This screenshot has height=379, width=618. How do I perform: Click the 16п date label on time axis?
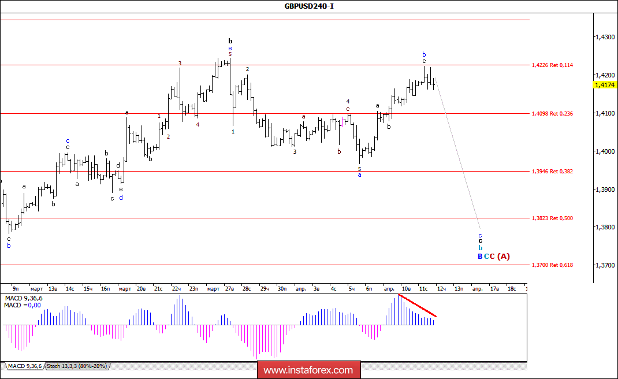pos(105,289)
